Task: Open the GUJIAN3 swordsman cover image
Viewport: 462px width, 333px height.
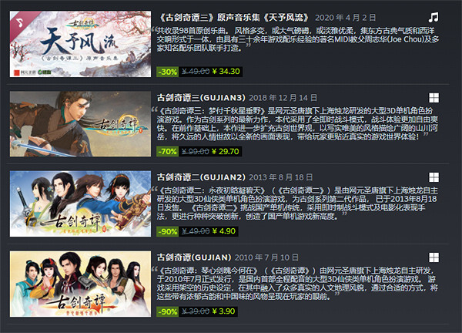Action: tap(80, 124)
